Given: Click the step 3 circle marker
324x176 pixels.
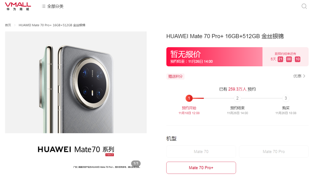Looking at the screenshot, I should (286, 98).
